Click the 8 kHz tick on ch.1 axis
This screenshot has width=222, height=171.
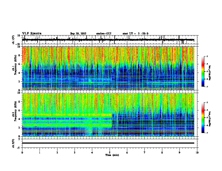pos(20,55)
